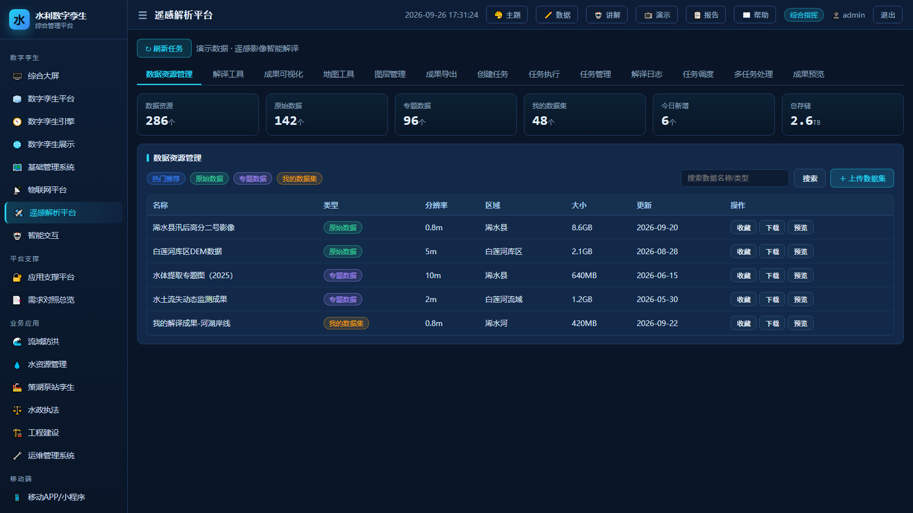
Task: Click the 演示 header button
Action: [657, 15]
